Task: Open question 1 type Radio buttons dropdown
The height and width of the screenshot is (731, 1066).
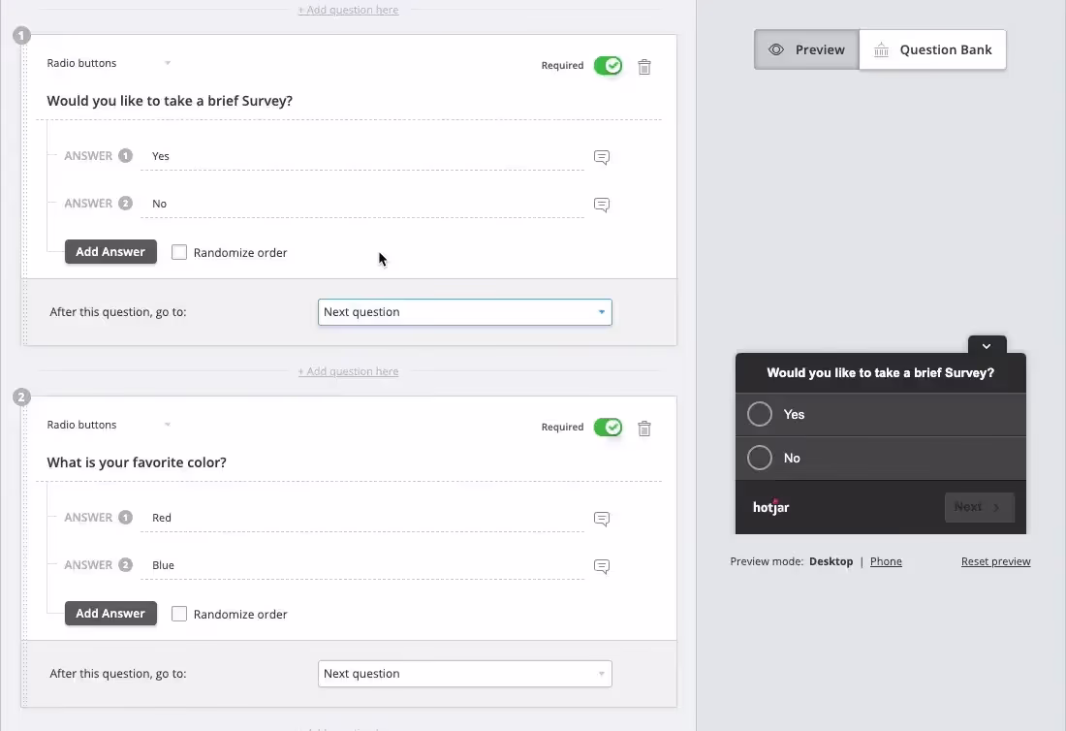Action: [x=109, y=63]
